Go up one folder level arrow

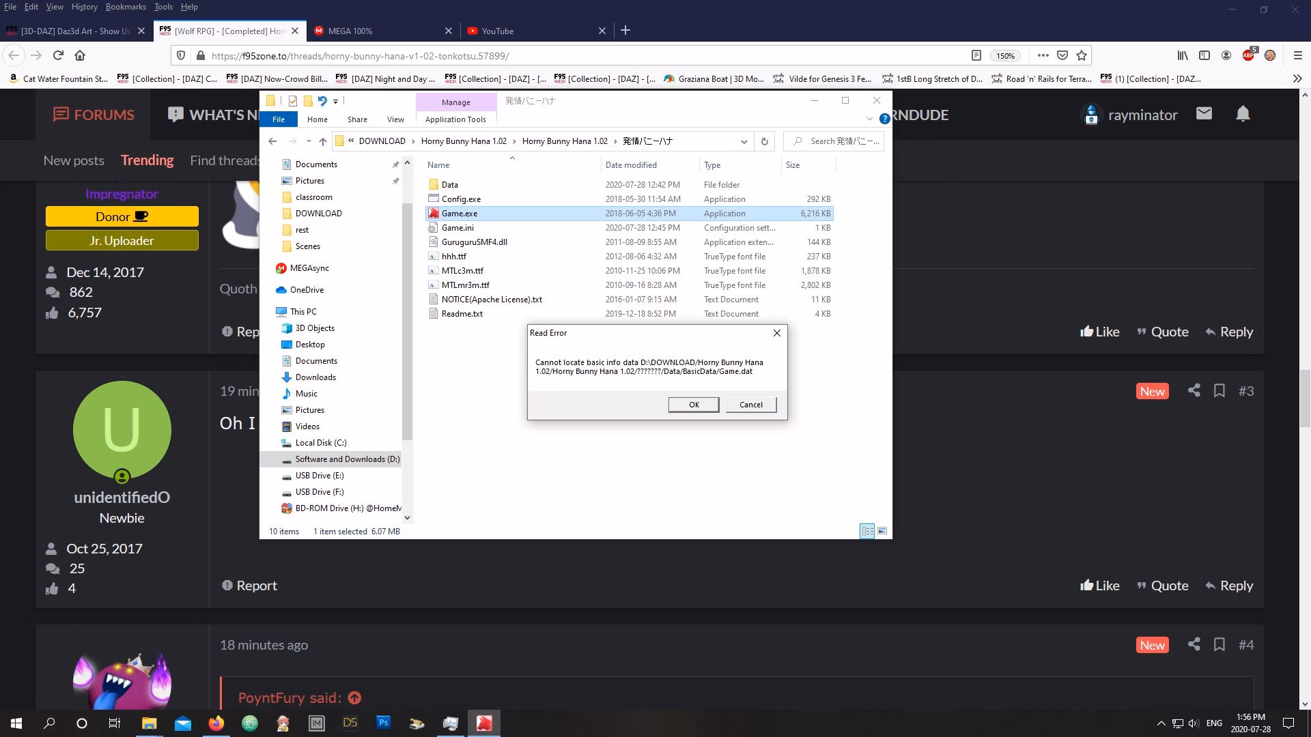pos(323,141)
